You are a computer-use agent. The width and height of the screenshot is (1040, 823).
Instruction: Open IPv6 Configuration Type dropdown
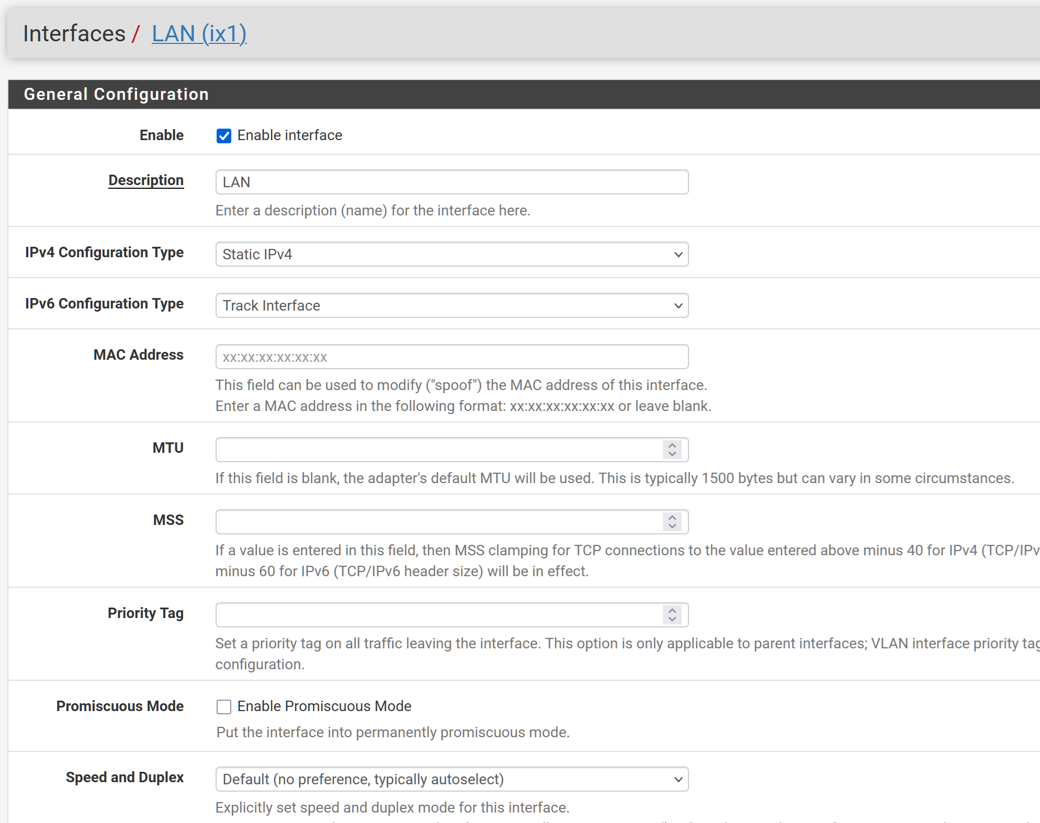452,305
